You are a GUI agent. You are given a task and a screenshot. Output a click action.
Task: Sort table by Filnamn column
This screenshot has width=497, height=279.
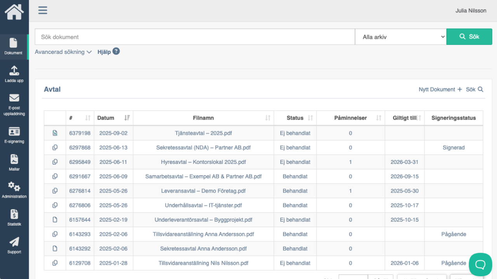point(203,118)
